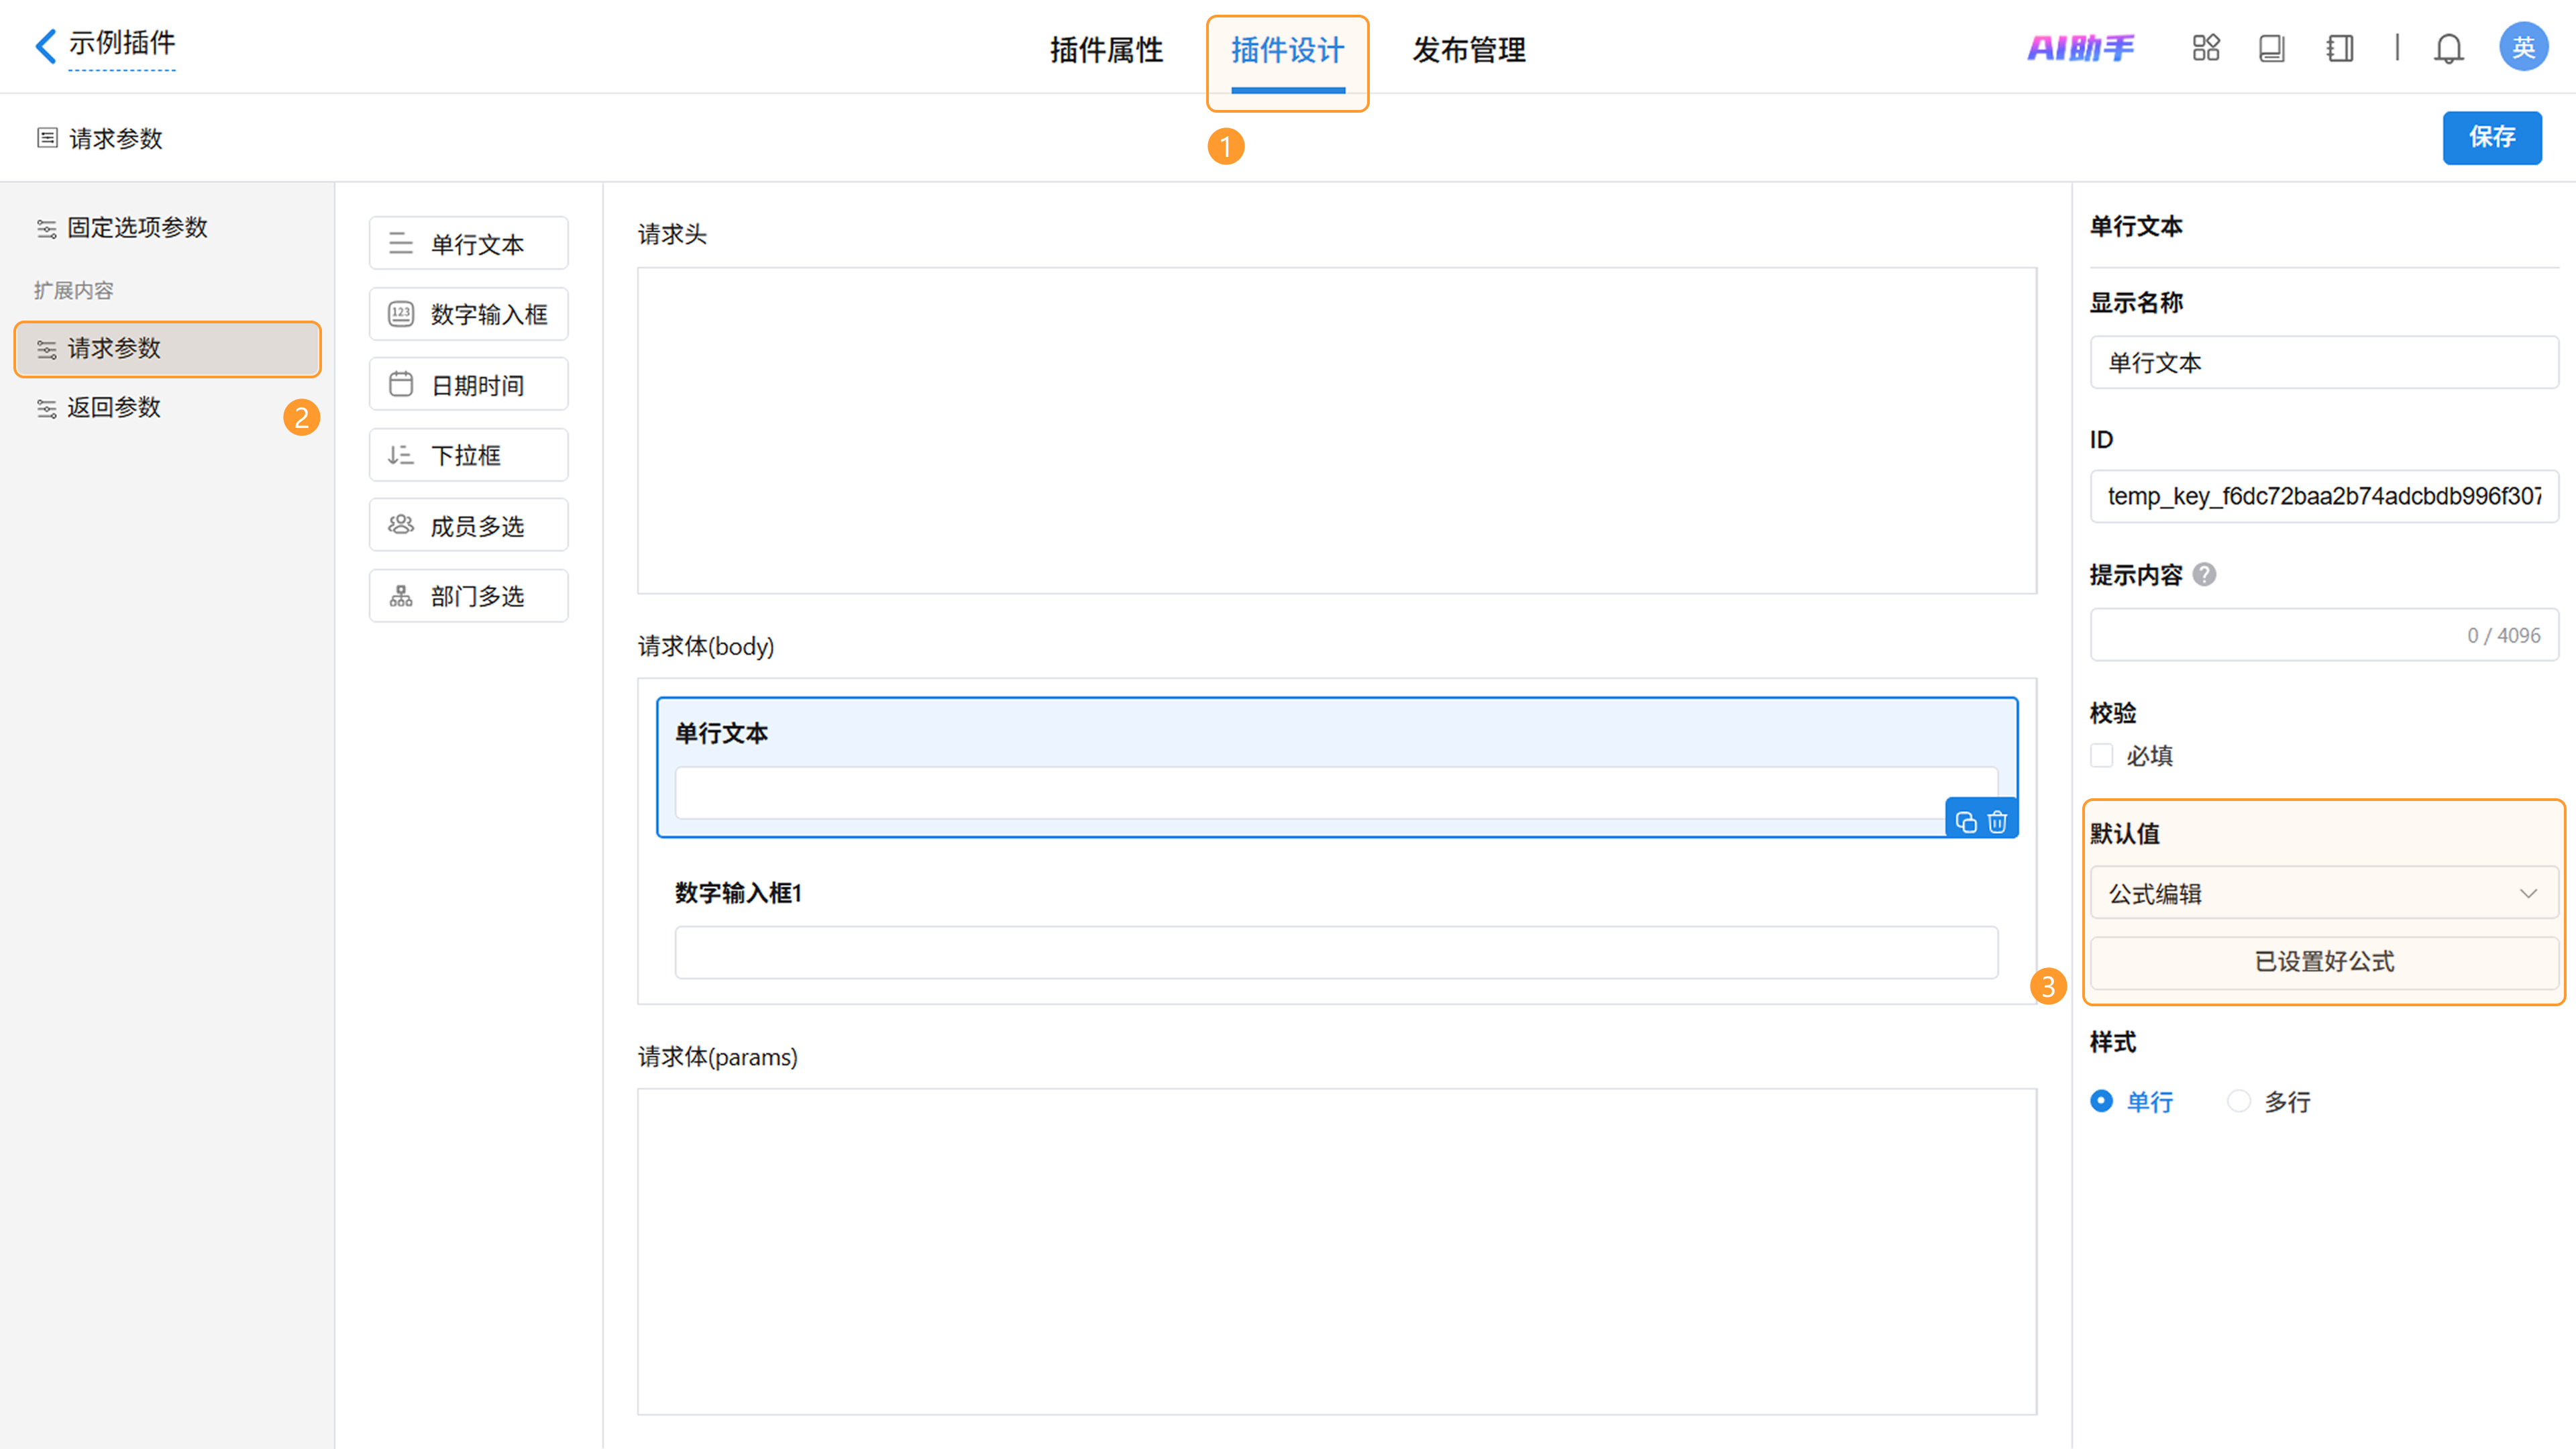2576x1449 pixels.
Task: Enable the 必填 checkbox
Action: click(x=2102, y=755)
